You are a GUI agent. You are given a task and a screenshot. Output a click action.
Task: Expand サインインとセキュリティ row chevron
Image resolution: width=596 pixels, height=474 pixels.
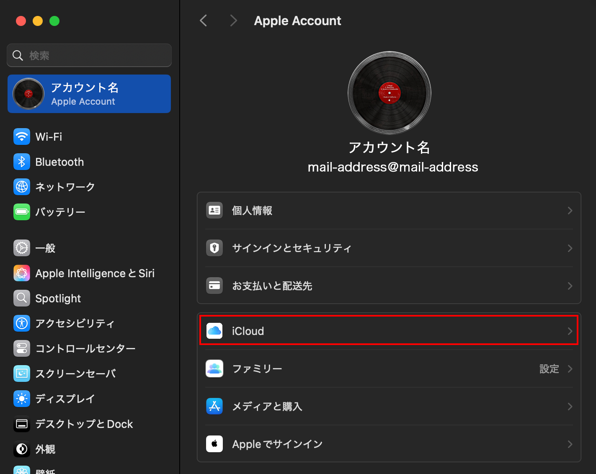click(570, 248)
